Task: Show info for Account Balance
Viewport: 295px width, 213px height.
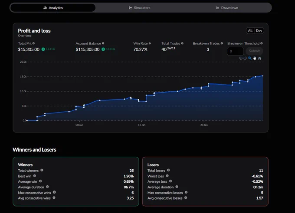Action: tap(103, 43)
